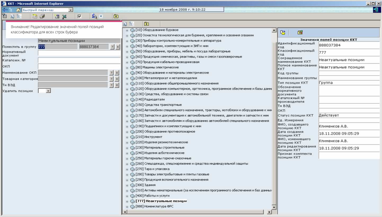Click folder icon of [220] Изделия резинотехнические
Image resolution: width=382 pixels, height=217 pixels.
point(132,142)
